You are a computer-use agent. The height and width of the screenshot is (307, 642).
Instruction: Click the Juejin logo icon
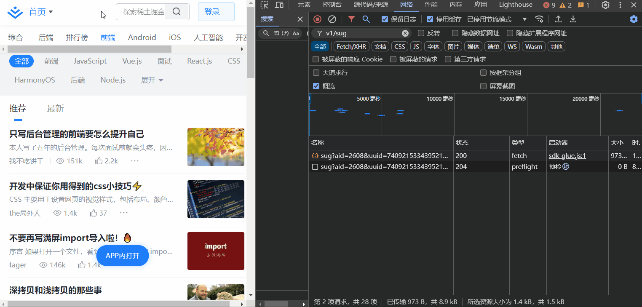click(x=15, y=12)
